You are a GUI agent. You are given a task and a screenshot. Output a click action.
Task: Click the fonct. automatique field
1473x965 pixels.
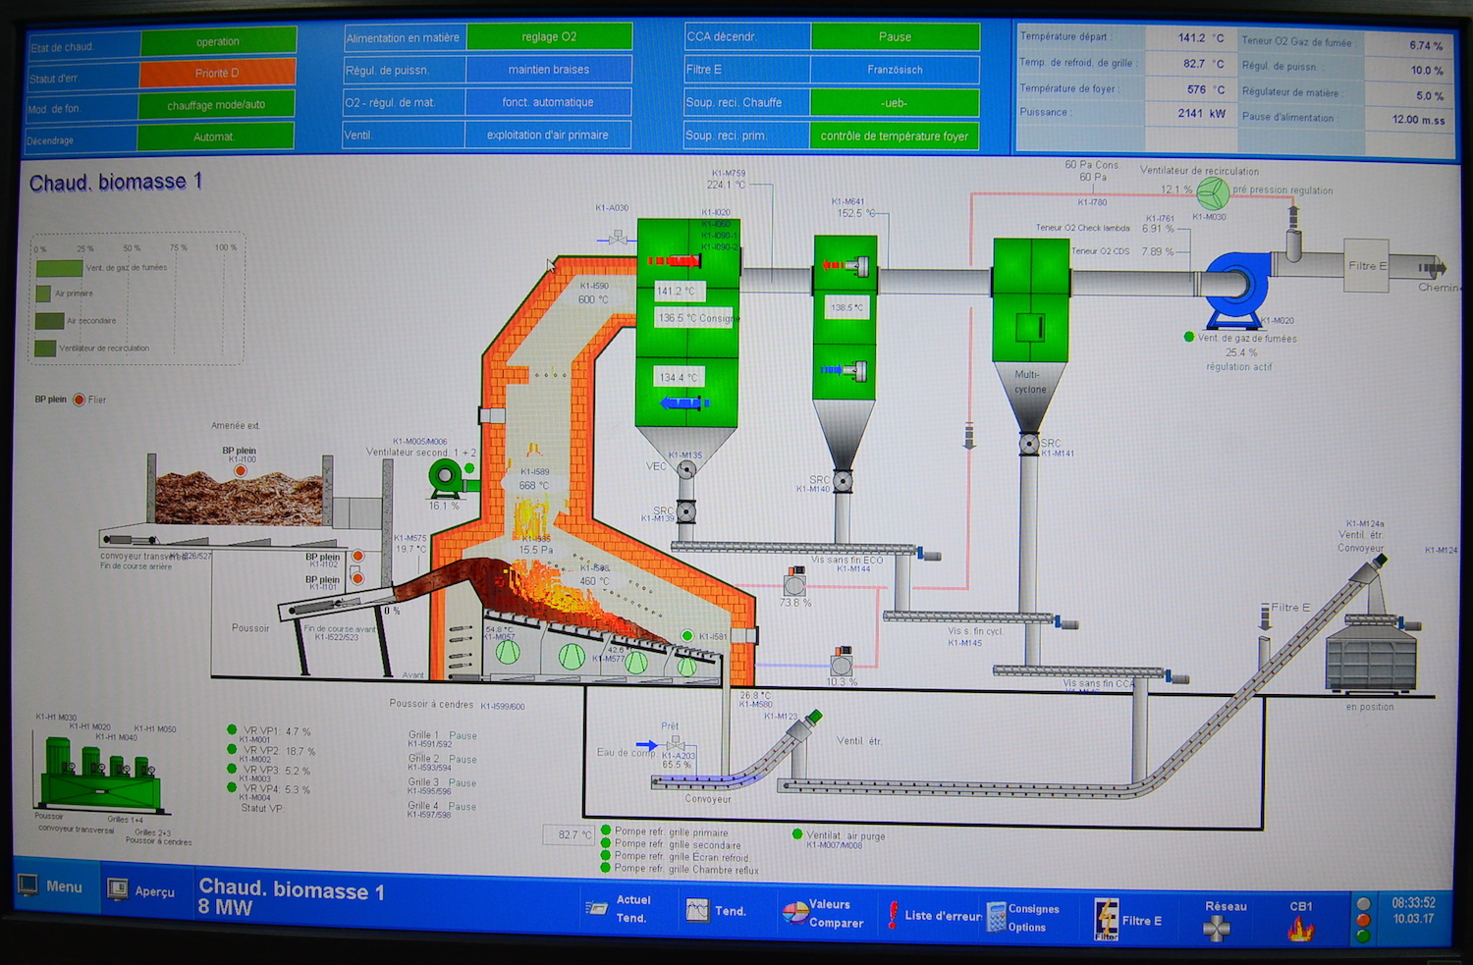click(x=548, y=102)
